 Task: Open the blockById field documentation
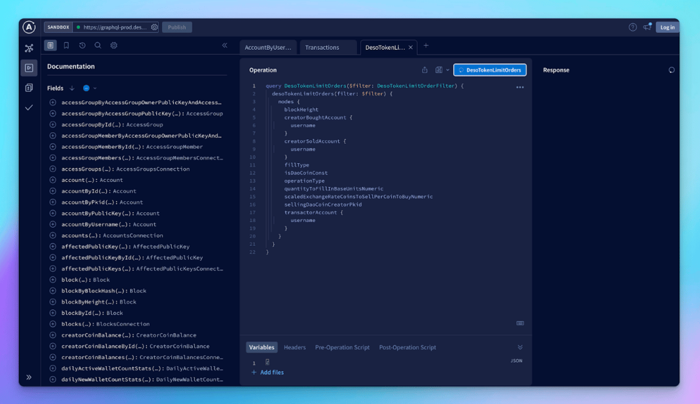92,313
